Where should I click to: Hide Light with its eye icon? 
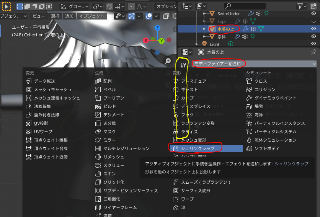point(313,44)
